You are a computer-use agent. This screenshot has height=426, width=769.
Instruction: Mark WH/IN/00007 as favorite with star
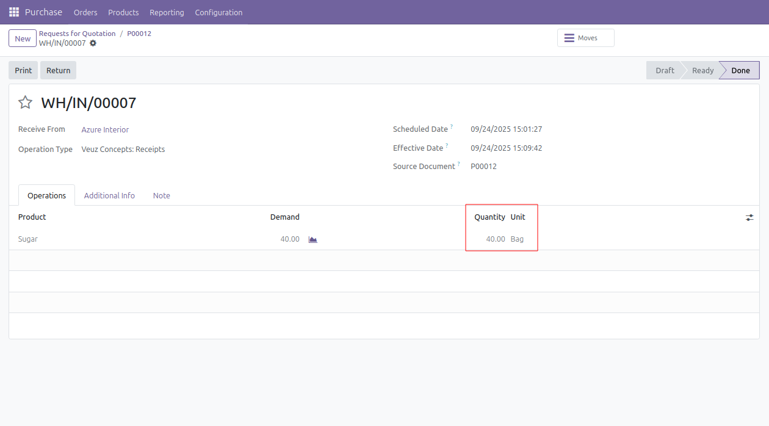(25, 103)
